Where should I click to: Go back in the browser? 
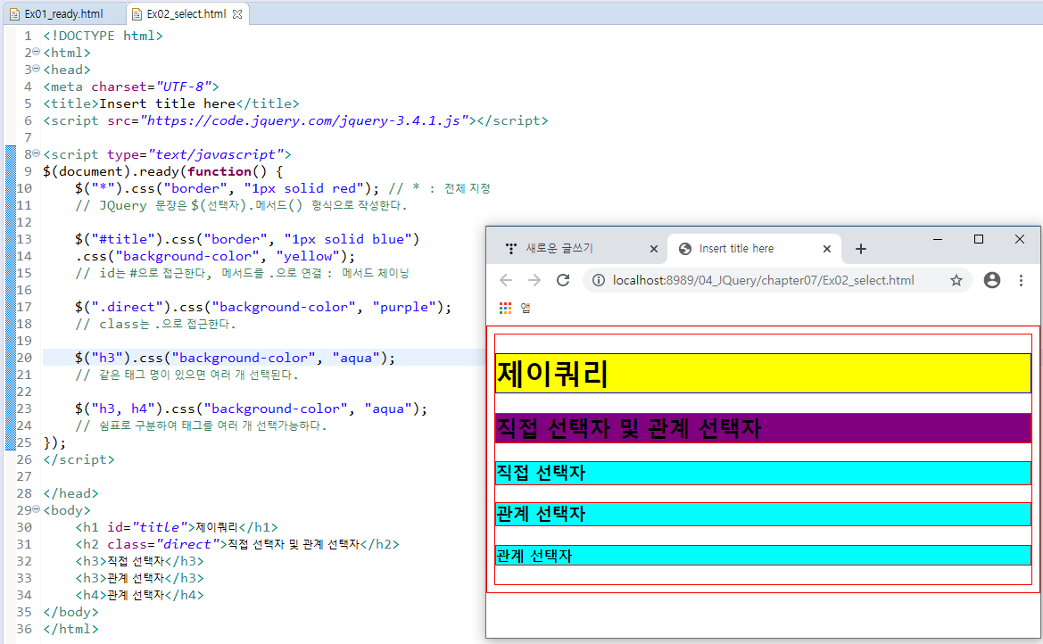click(x=506, y=280)
